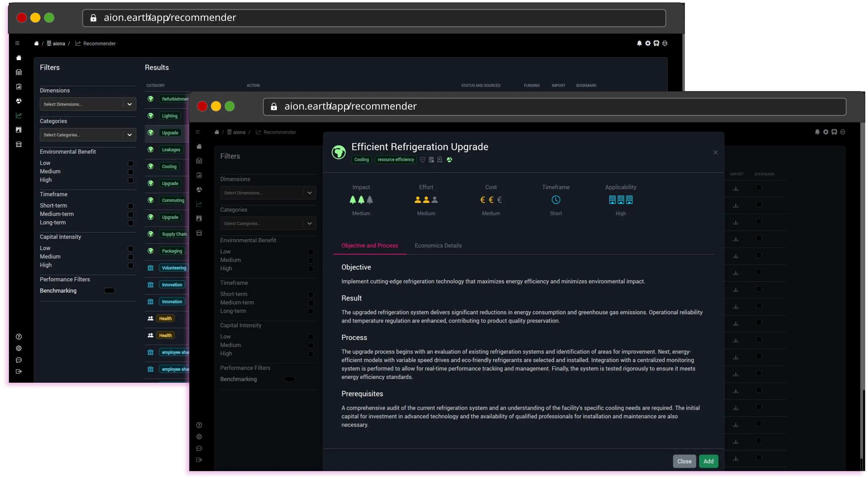Viewport: 868px width, 480px height.
Task: Click the shield verification icon under the title
Action: click(x=422, y=160)
